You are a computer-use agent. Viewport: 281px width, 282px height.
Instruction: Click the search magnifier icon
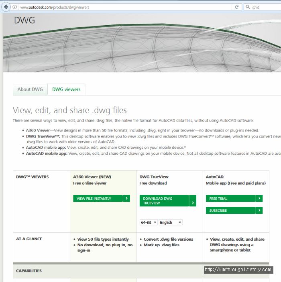[x=248, y=7]
